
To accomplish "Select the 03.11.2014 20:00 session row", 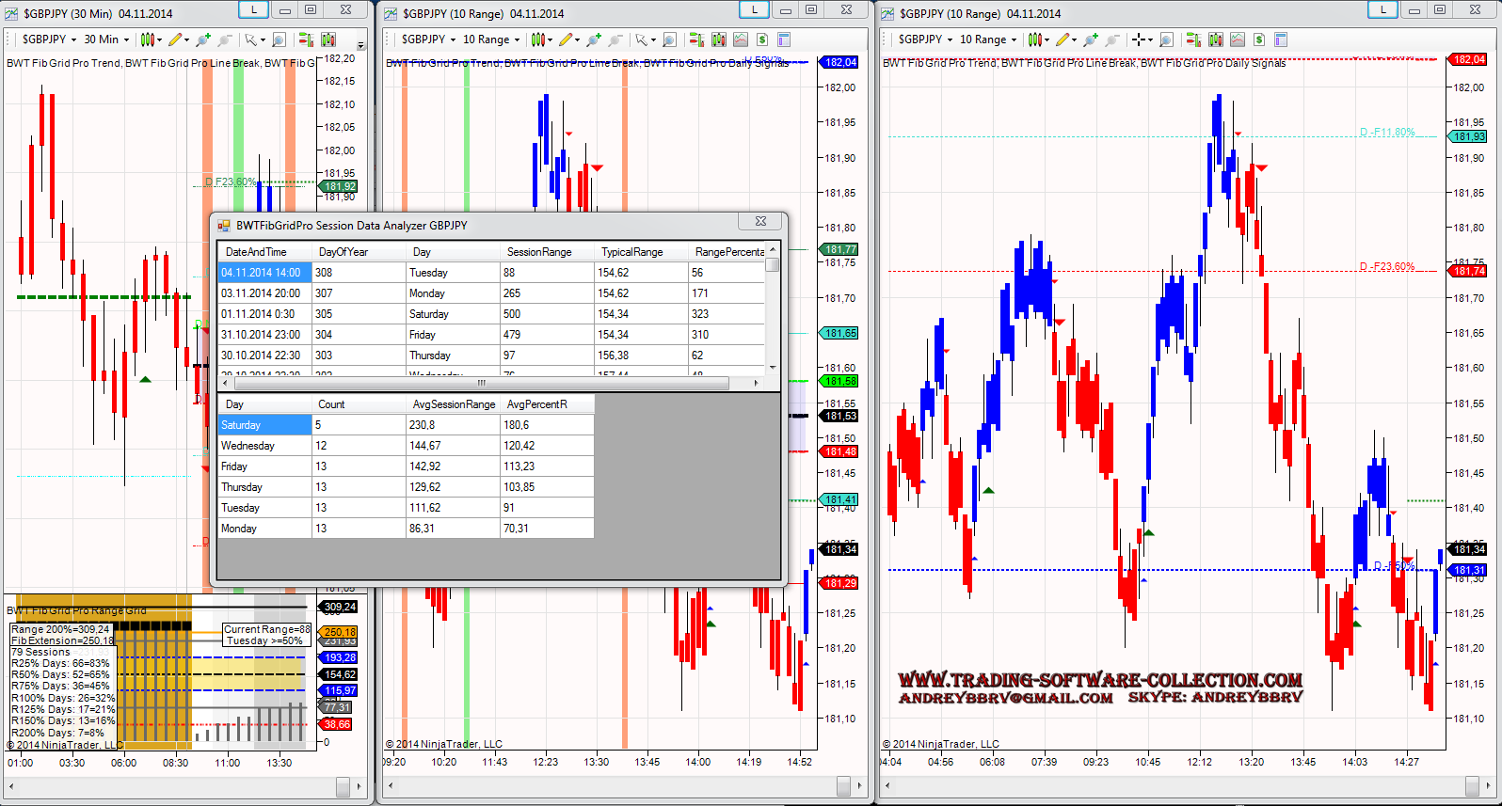I will pyautogui.click(x=261, y=293).
